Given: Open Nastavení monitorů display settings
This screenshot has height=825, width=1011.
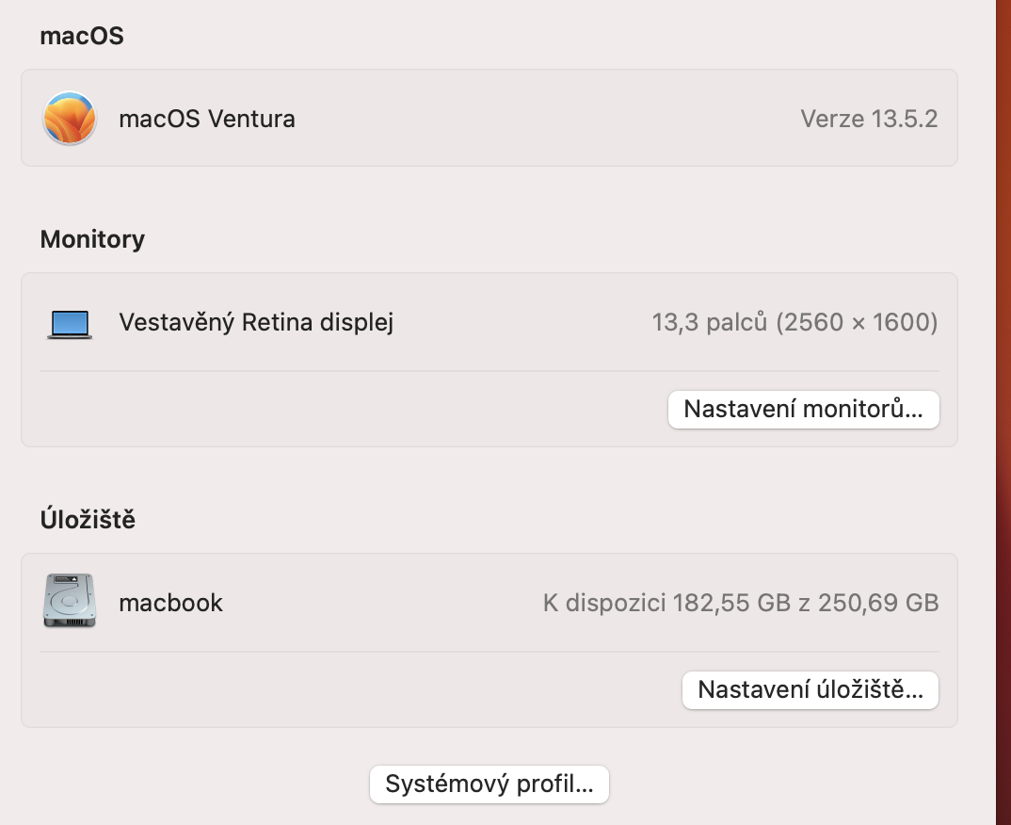Looking at the screenshot, I should point(803,410).
